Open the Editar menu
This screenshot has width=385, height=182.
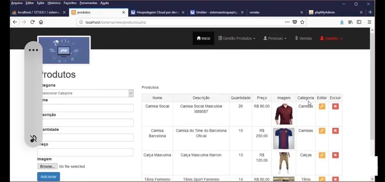[x=30, y=3]
